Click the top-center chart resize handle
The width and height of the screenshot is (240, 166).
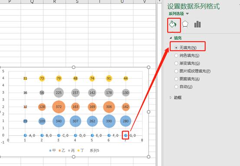tap(74, 67)
